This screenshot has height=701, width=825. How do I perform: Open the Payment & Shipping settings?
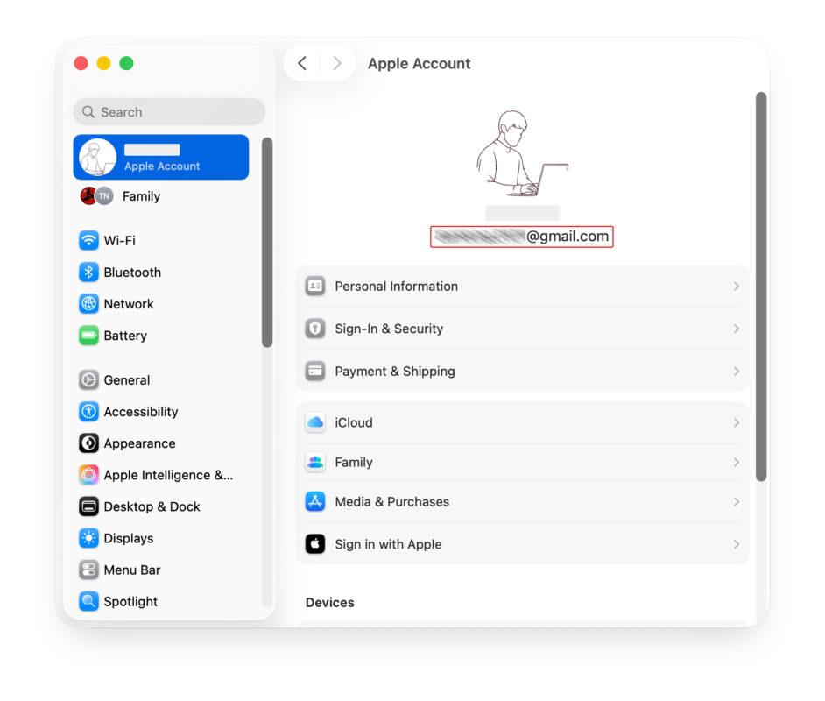(x=522, y=371)
